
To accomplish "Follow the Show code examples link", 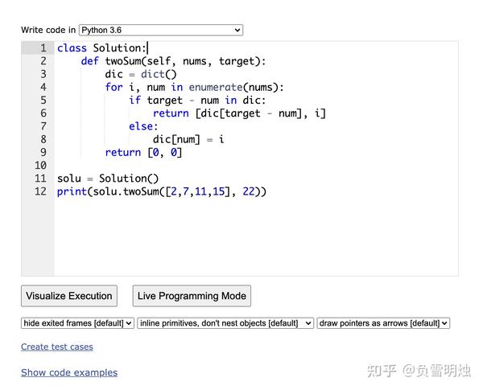I will pyautogui.click(x=69, y=373).
